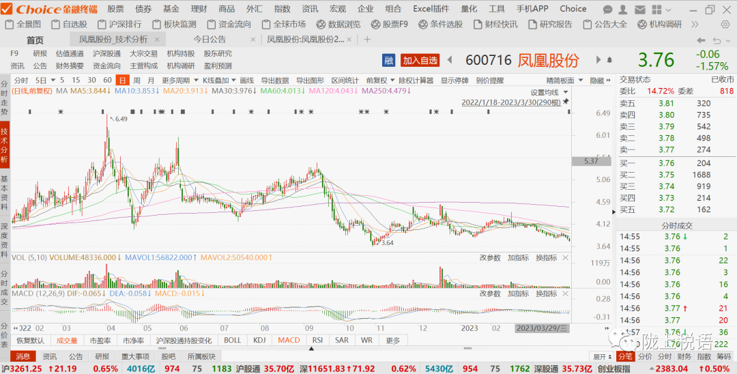Click the back arrow navigation icon

tap(701, 40)
